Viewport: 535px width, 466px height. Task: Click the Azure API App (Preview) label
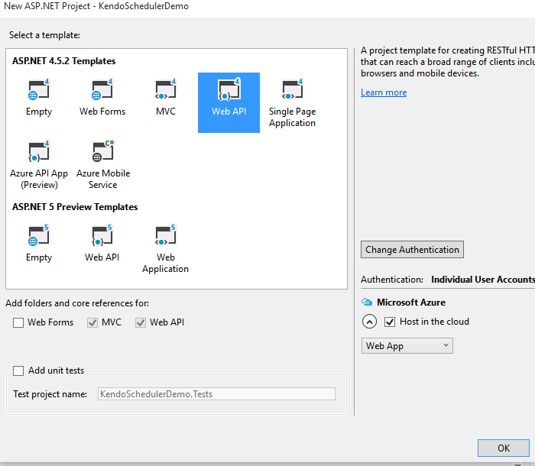39,179
